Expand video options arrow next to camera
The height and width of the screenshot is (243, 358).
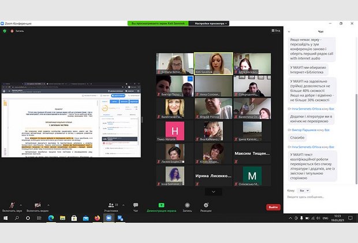(49, 205)
